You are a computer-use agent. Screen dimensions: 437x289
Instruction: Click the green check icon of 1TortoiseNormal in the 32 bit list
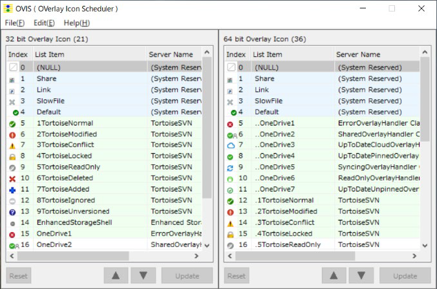[x=12, y=123]
